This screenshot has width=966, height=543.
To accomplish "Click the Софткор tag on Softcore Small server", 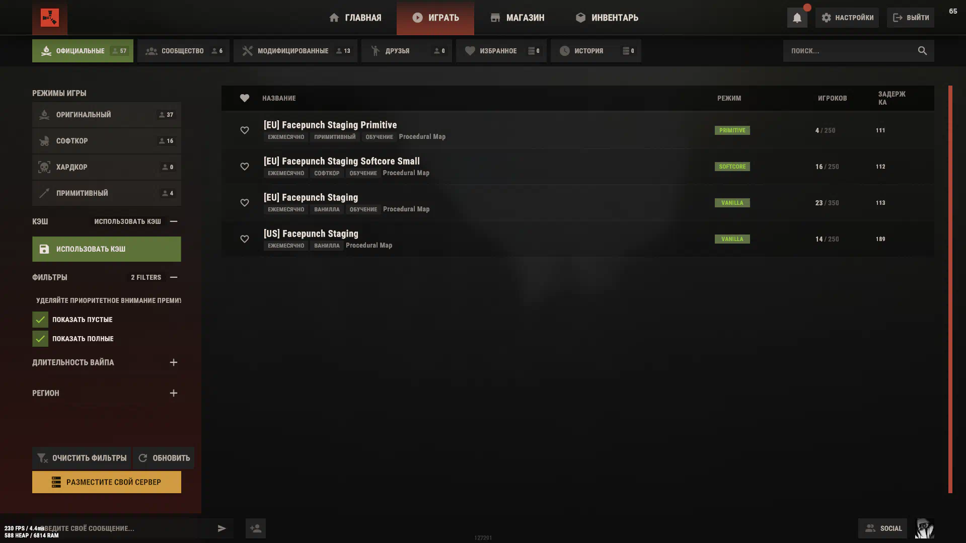I will pos(327,173).
